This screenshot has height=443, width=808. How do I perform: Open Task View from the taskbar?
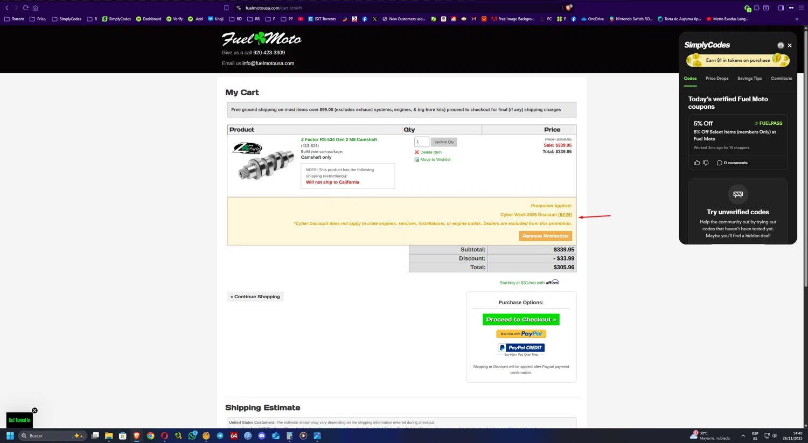(95, 436)
